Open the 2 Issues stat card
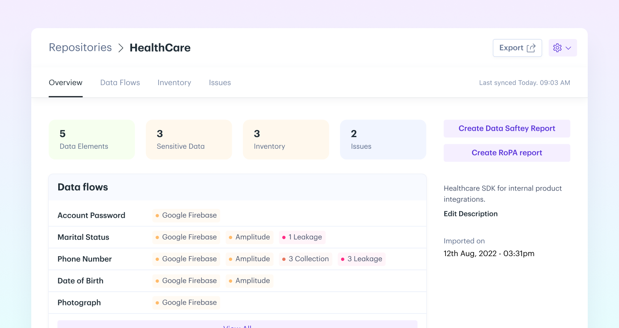 383,139
